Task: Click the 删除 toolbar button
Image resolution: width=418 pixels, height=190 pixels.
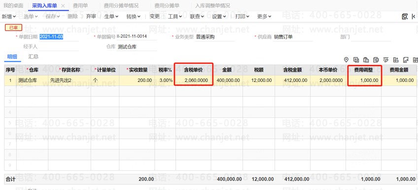Action: (73, 17)
